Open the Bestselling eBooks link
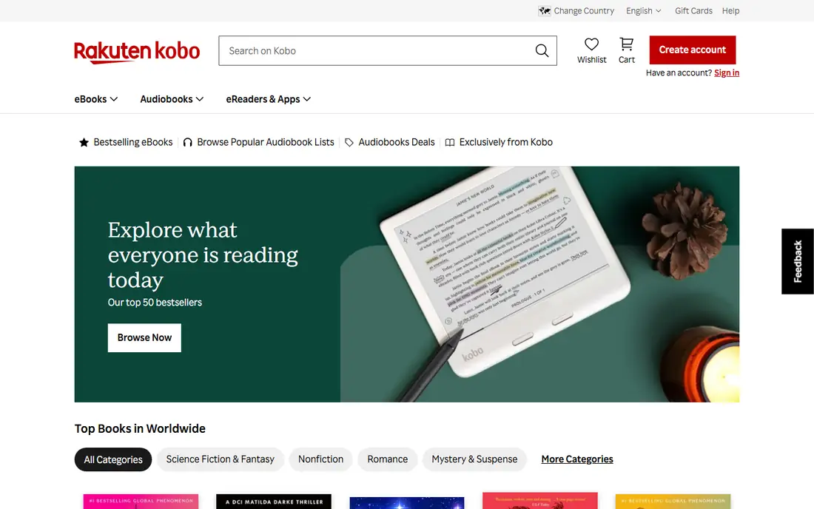Viewport: 814px width, 509px height. [133, 142]
